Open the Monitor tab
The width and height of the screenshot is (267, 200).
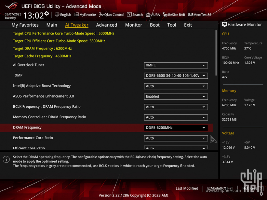click(133, 25)
